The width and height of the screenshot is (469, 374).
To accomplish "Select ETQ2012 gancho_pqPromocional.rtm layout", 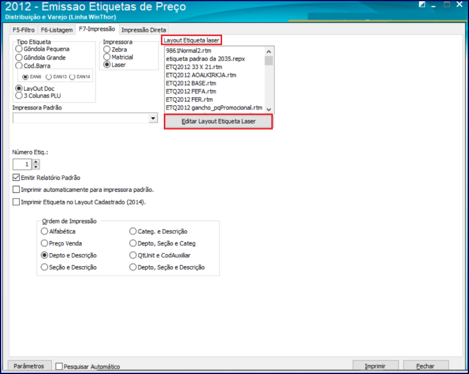I will tap(214, 108).
